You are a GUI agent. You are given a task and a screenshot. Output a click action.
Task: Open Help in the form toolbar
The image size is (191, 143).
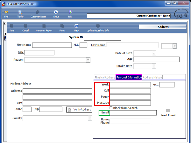coord(76,28)
